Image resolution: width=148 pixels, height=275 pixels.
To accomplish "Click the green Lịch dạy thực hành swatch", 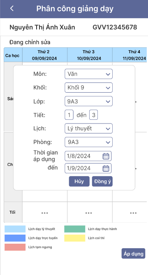I will pos(74,229).
